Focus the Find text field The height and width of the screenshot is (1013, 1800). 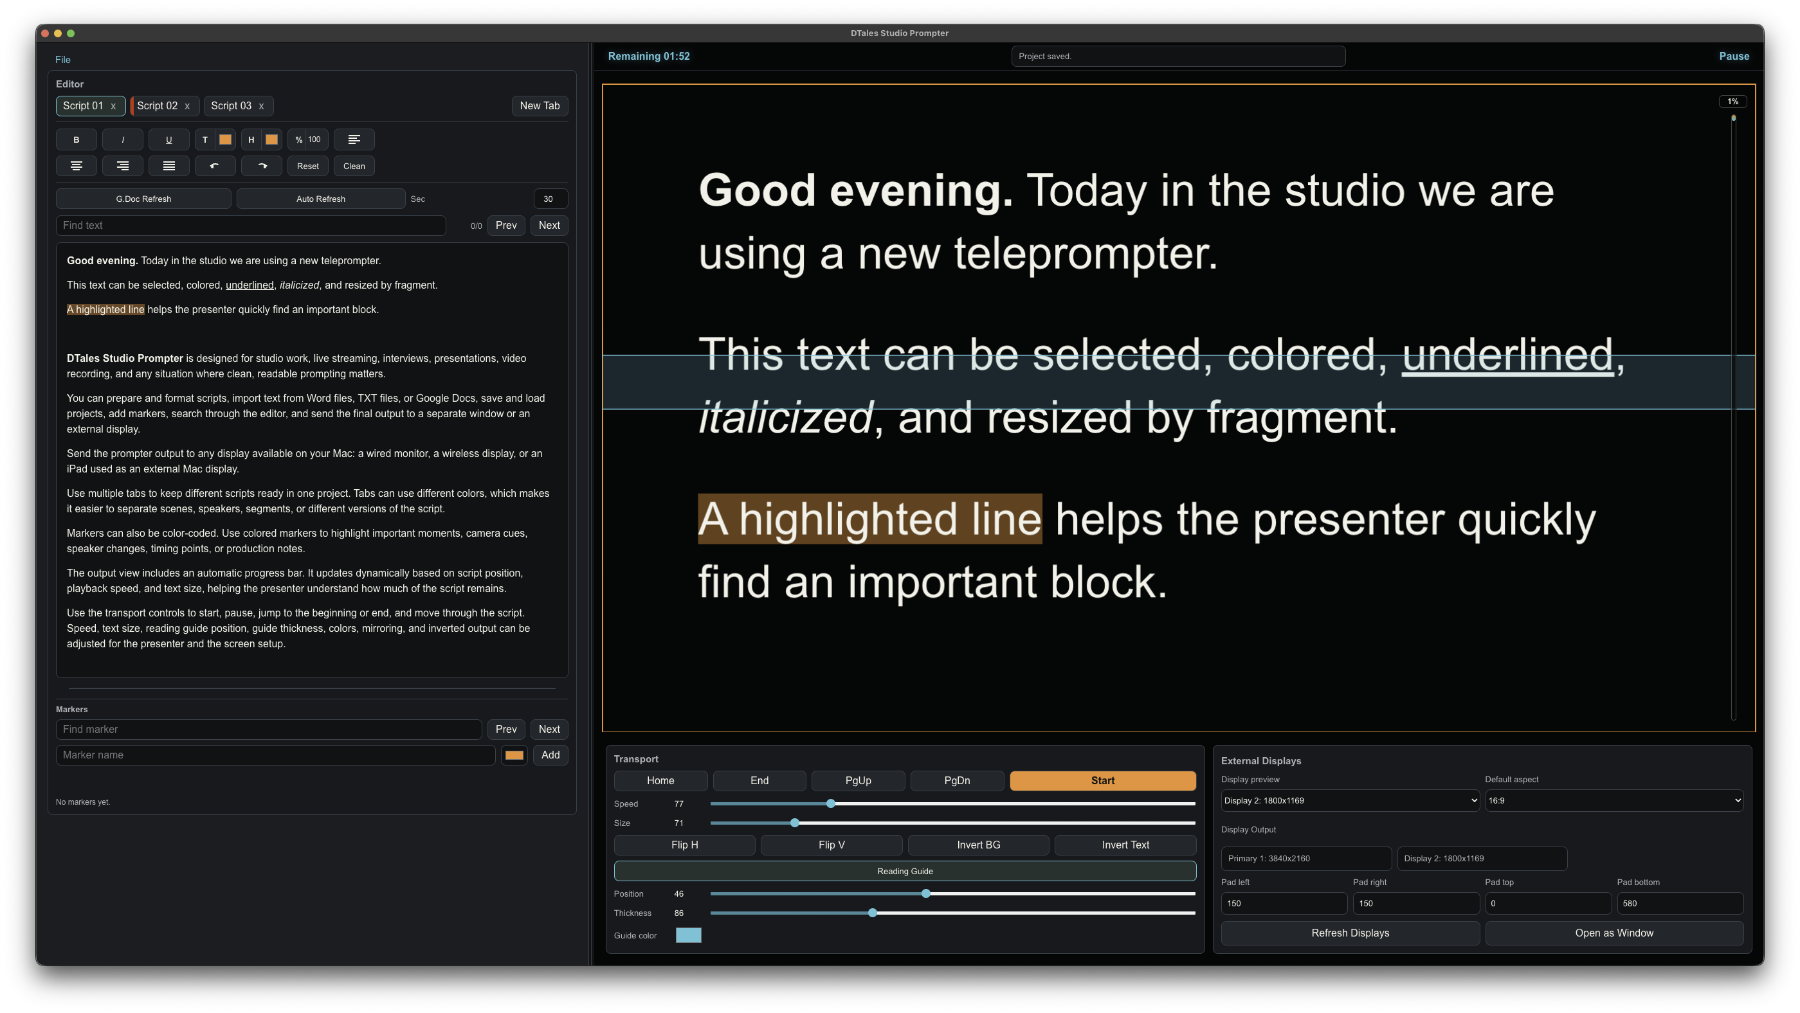pos(251,226)
